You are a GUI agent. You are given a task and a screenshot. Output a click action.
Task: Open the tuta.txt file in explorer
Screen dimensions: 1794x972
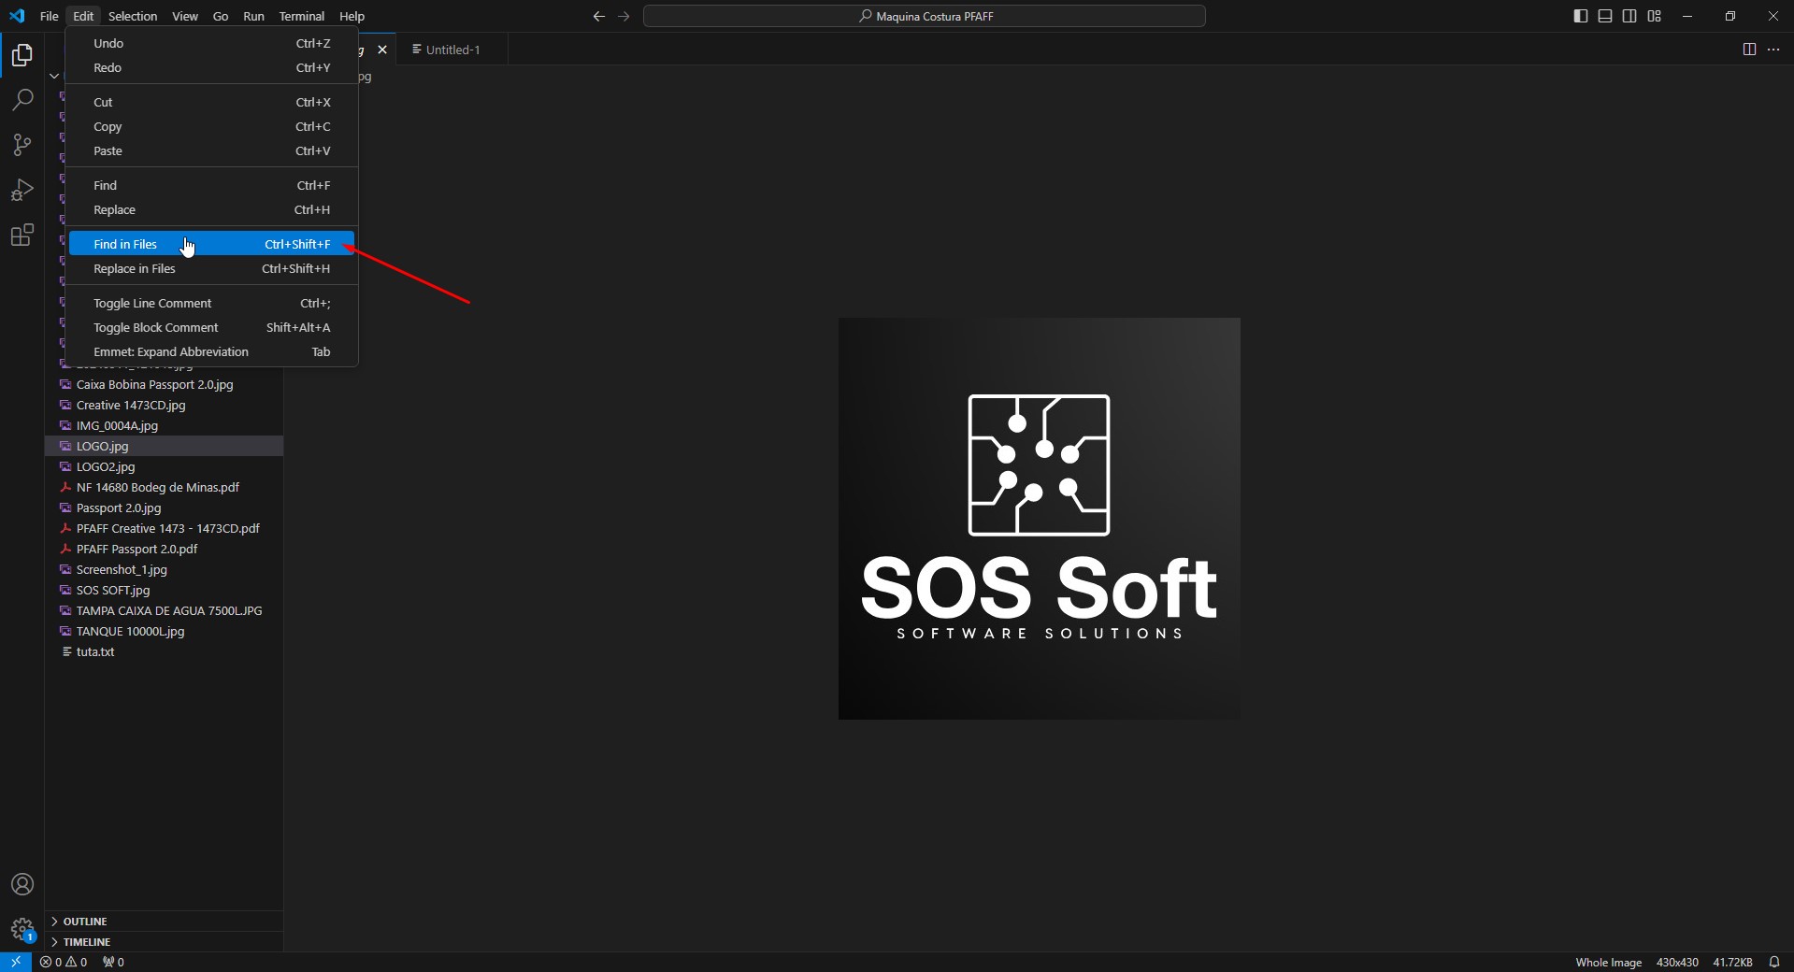coord(95,651)
